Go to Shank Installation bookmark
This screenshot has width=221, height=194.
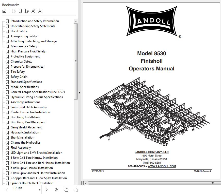22,137
